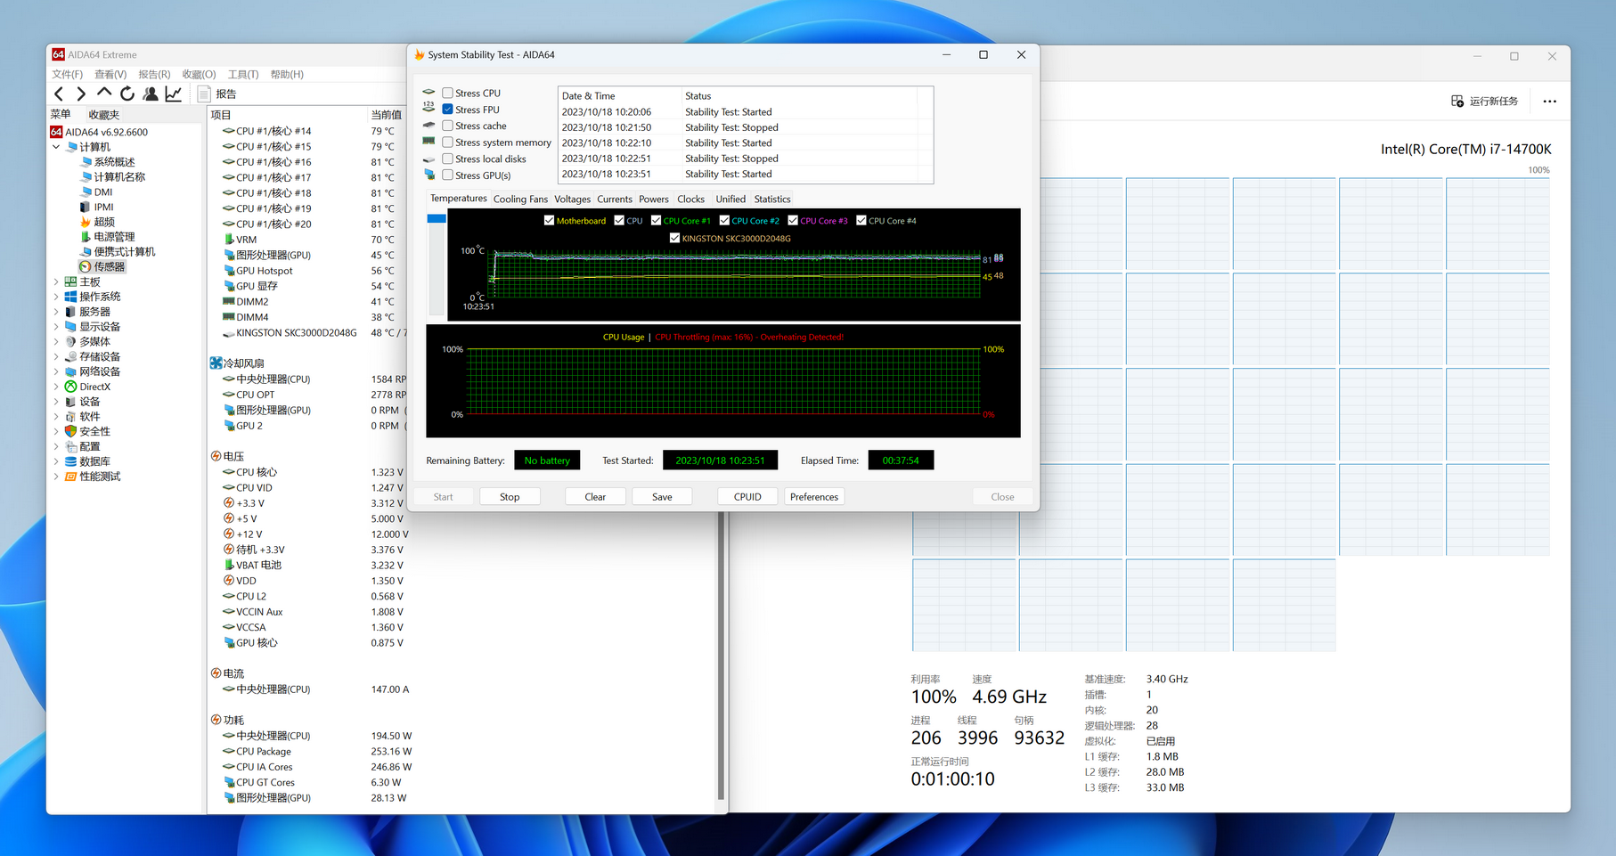Screen dimensions: 1616x856
Task: Enable the Stress system memory checkbox
Action: [448, 143]
